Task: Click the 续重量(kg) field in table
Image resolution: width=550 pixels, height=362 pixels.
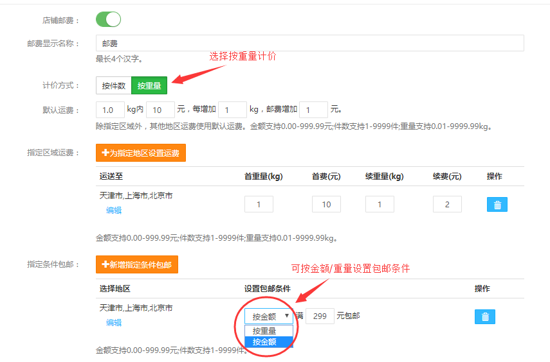Action: pos(380,204)
